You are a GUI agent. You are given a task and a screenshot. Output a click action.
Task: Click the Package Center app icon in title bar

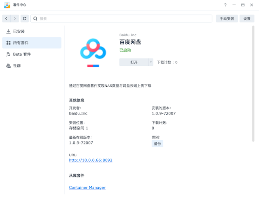(x=7, y=5)
